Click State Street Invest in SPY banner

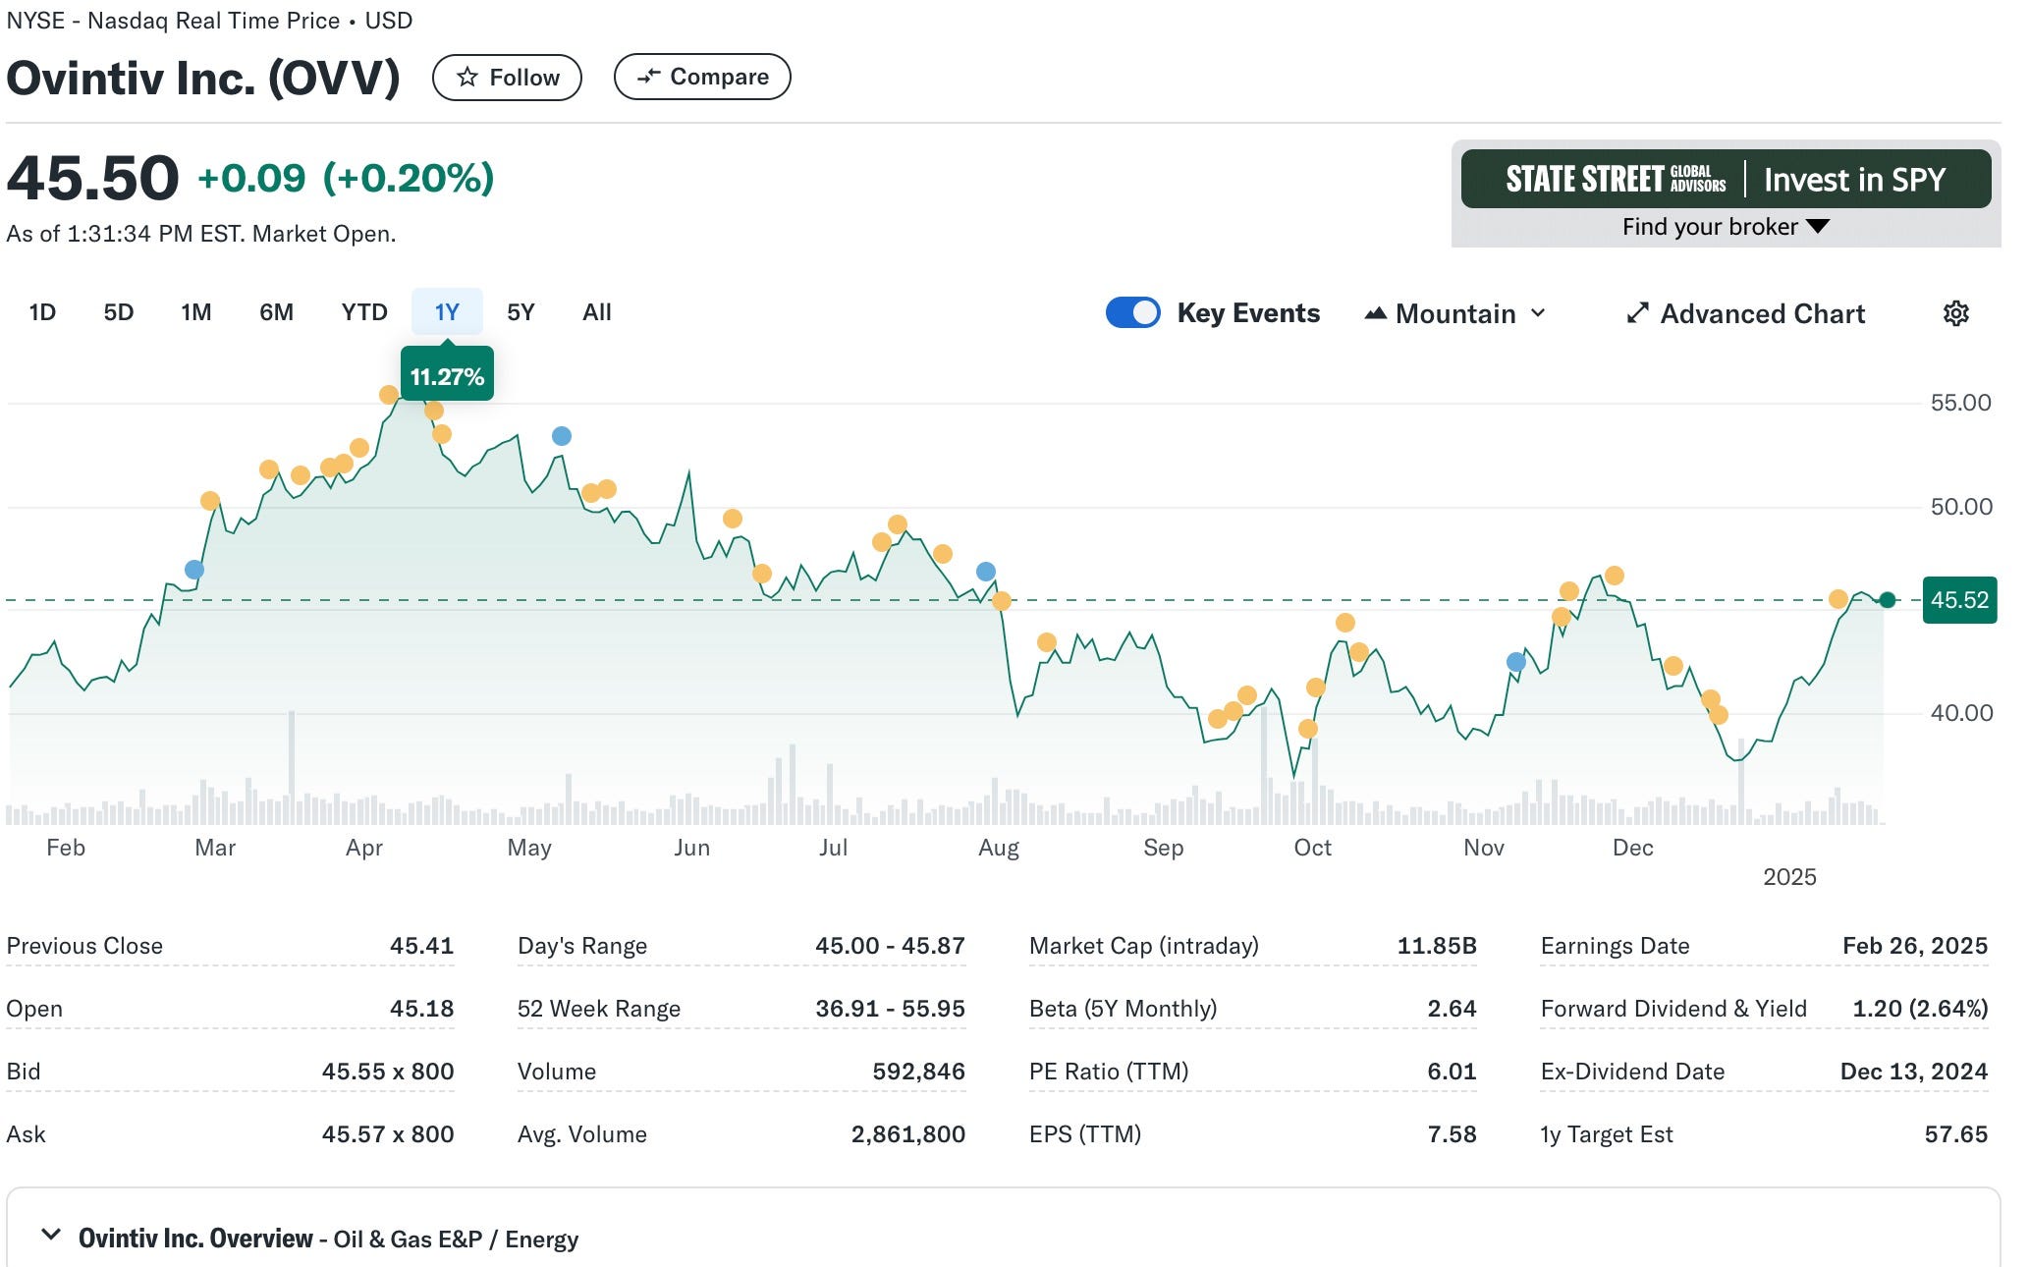(x=1726, y=179)
